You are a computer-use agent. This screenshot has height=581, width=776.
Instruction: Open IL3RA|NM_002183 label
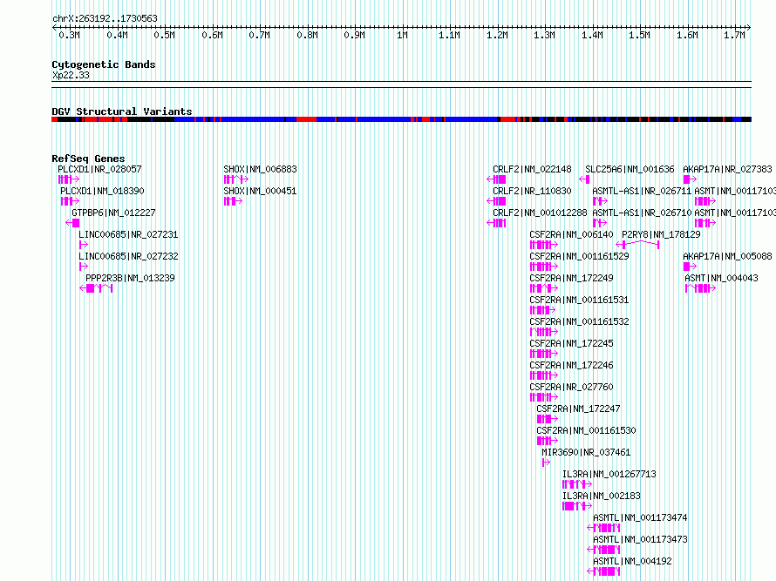pos(602,496)
